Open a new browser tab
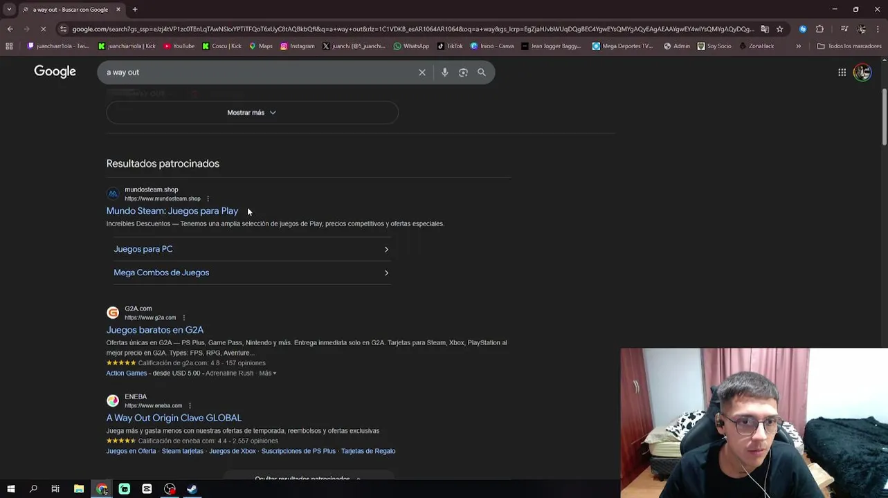The height and width of the screenshot is (498, 888). point(135,10)
